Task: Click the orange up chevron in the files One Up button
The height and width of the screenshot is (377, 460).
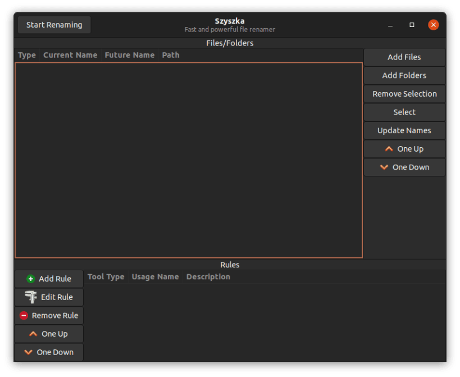Action: point(389,148)
